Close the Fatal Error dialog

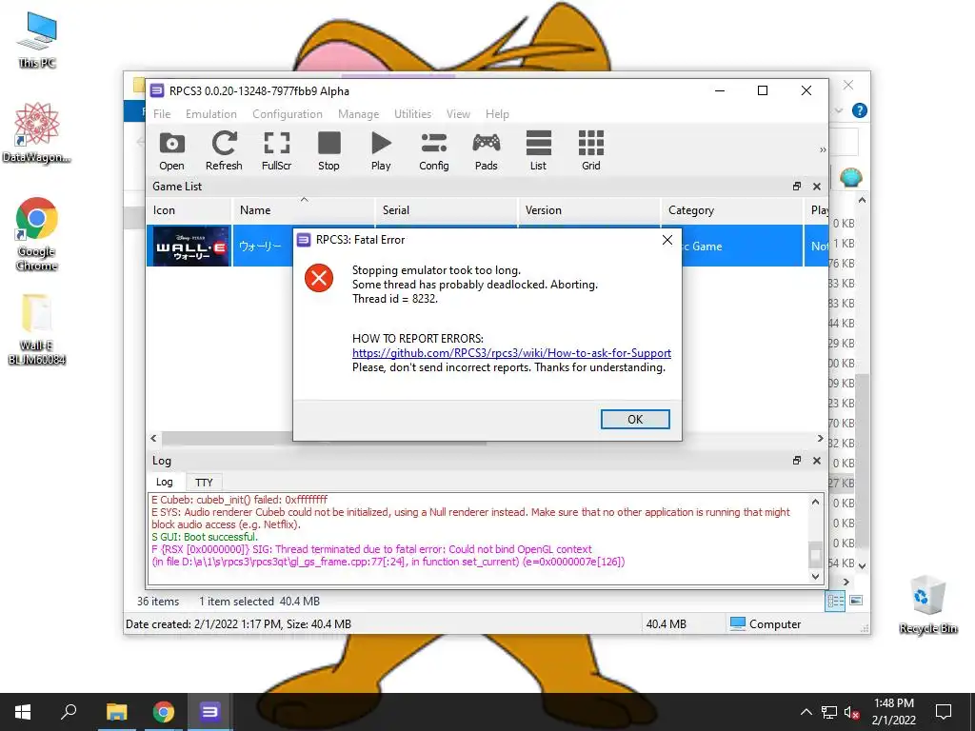[x=667, y=240]
